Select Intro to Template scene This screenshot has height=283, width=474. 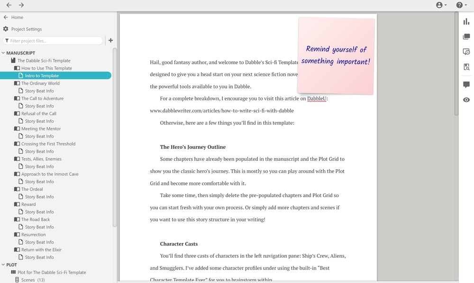(55, 75)
